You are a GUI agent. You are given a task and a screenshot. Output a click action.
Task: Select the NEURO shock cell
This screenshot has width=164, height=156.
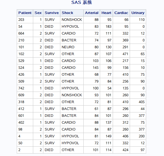click(x=72, y=47)
